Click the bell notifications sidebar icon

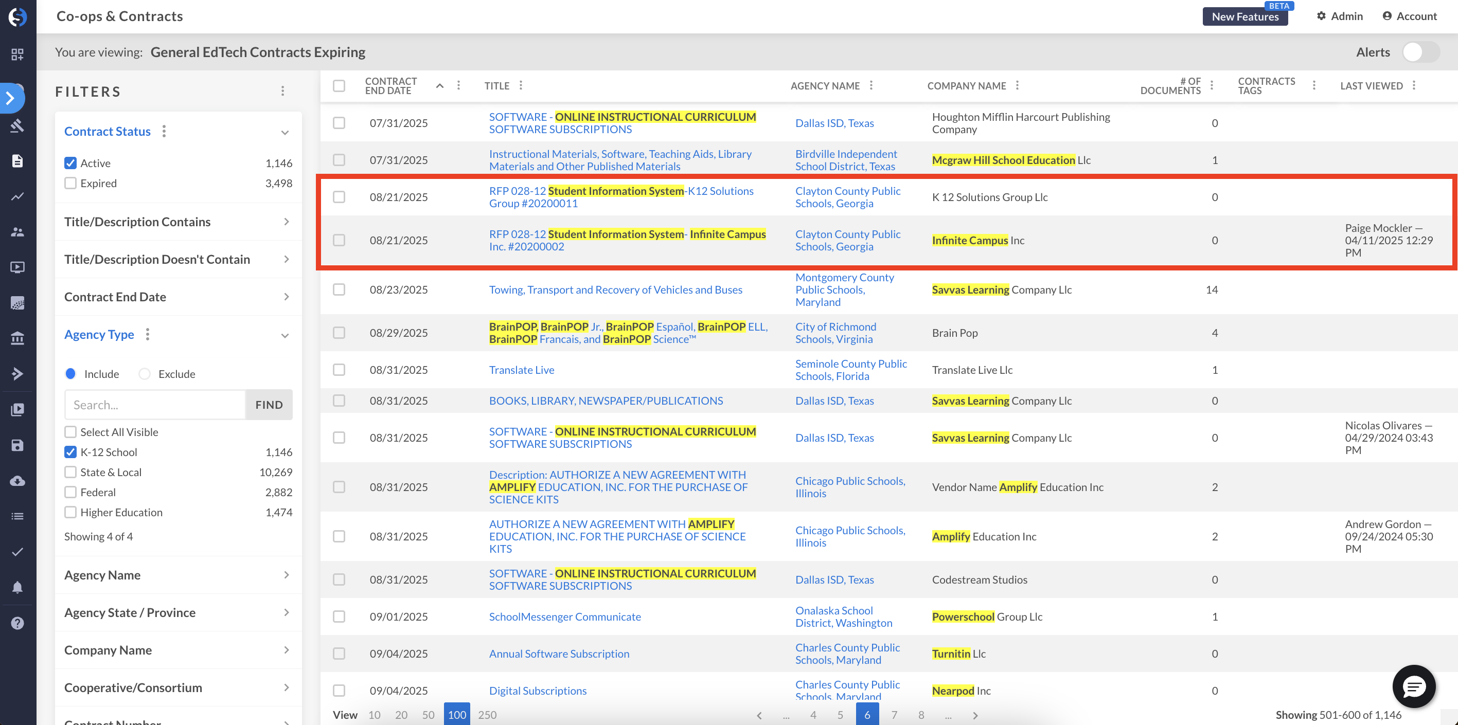pos(17,587)
